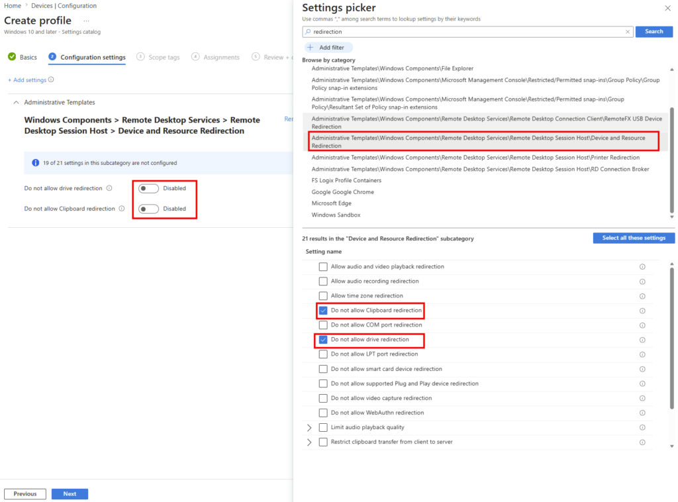678x502 pixels.
Task: Click info icon for Restrict clipboard transfer row
Action: pos(642,442)
